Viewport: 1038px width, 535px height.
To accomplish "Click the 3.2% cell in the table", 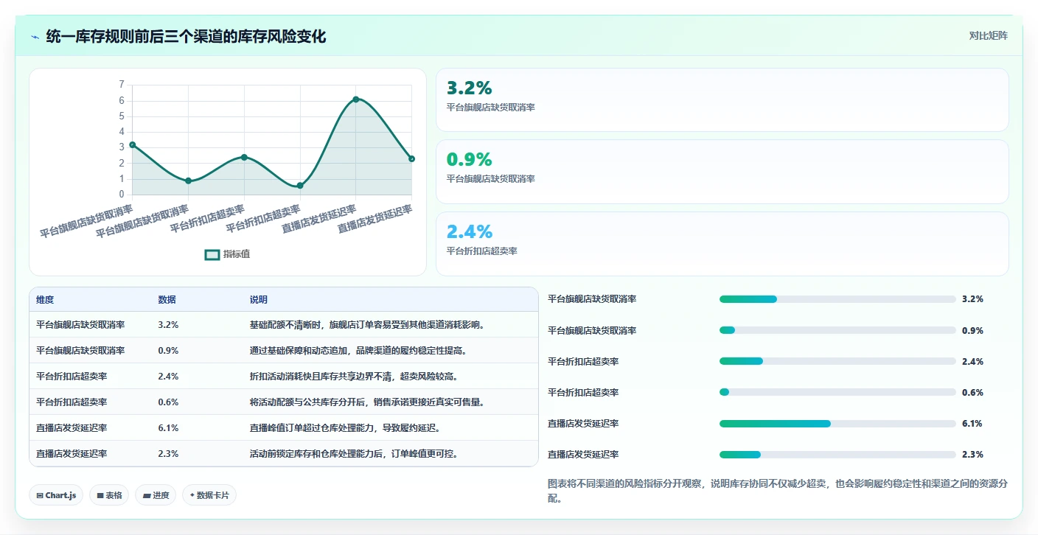I will tap(168, 324).
